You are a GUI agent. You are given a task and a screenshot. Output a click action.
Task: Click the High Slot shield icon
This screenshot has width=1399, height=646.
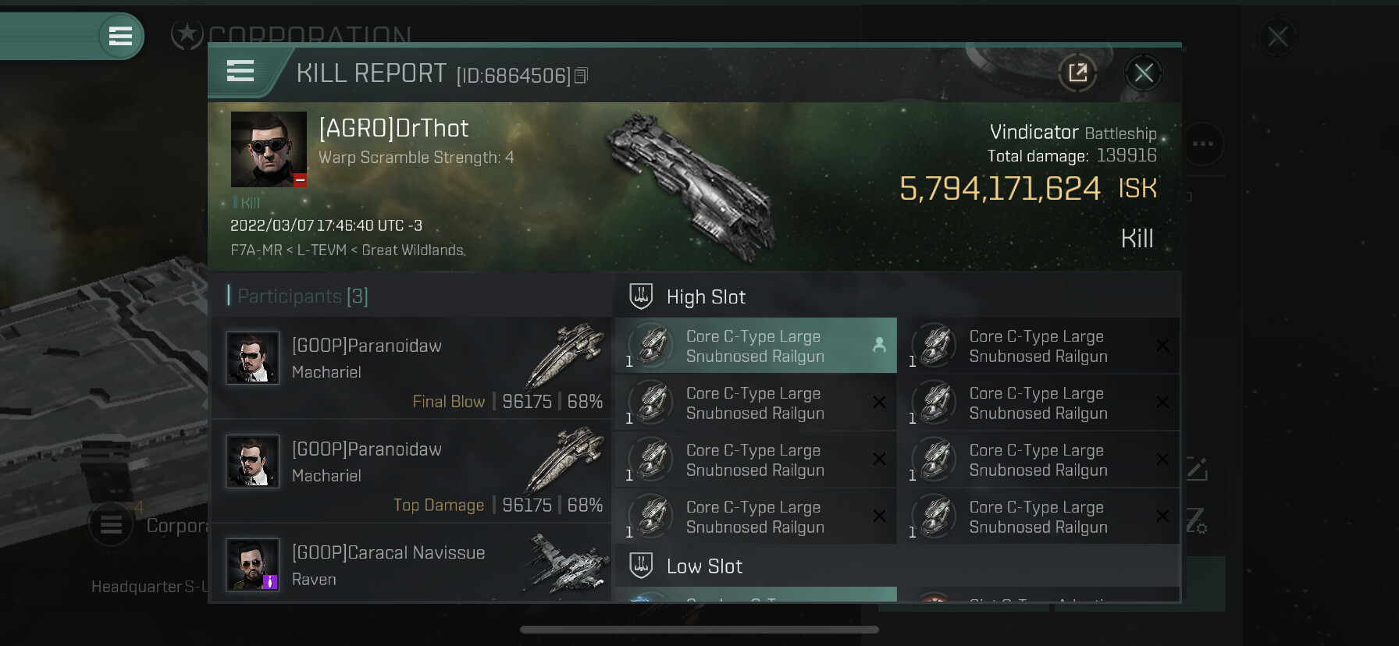[641, 296]
